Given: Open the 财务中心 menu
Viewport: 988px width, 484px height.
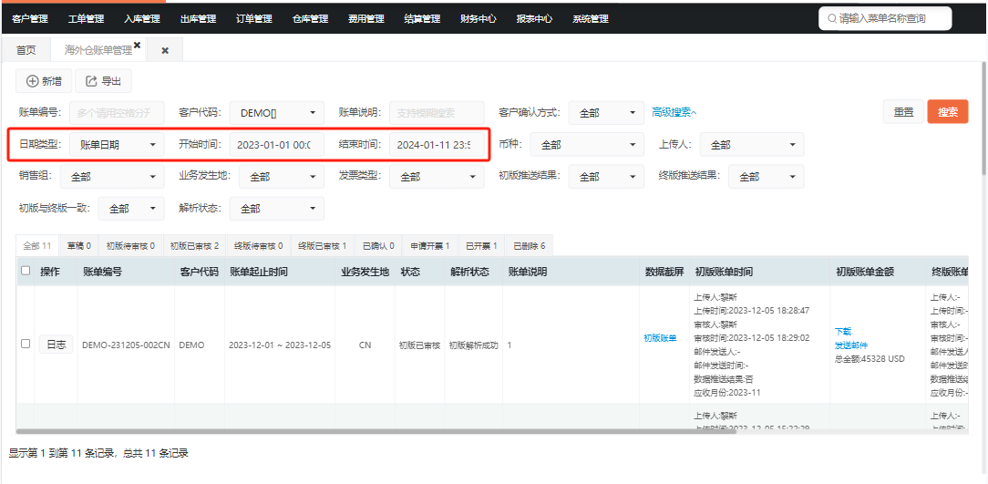Looking at the screenshot, I should pyautogui.click(x=479, y=19).
